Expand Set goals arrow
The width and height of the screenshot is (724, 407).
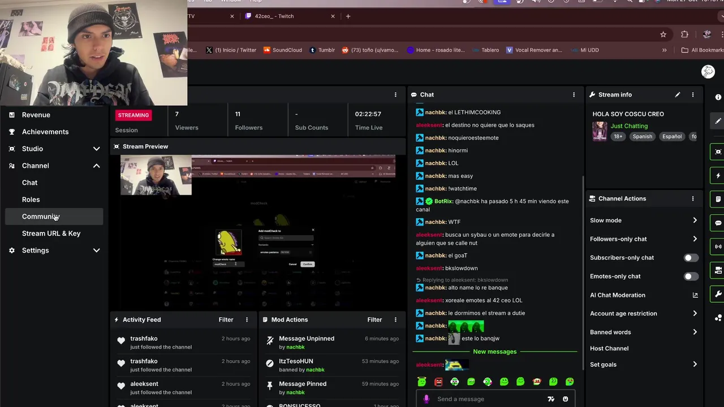pos(695,365)
